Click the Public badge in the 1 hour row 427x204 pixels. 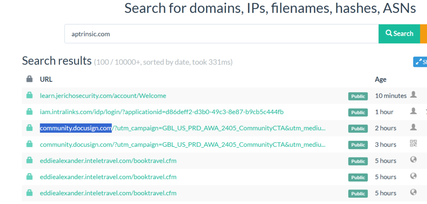click(x=358, y=112)
